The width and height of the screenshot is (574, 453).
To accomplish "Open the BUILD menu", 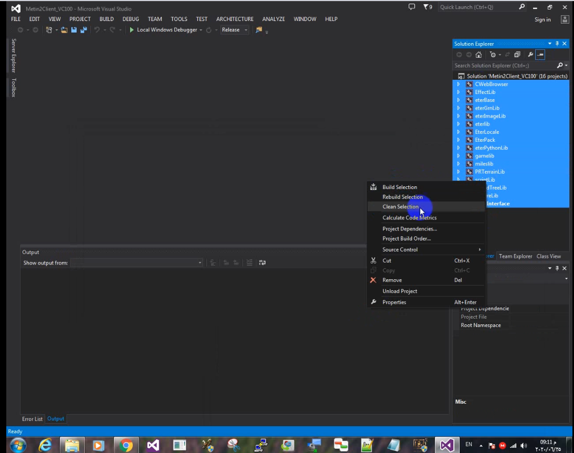I will [x=107, y=19].
